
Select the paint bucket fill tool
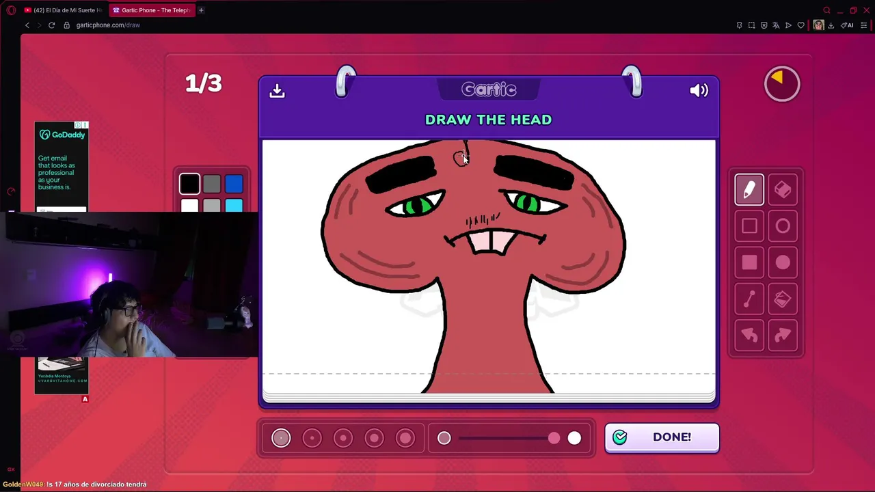pos(783,299)
